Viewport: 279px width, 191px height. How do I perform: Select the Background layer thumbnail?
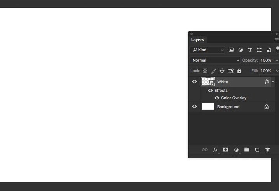208,107
